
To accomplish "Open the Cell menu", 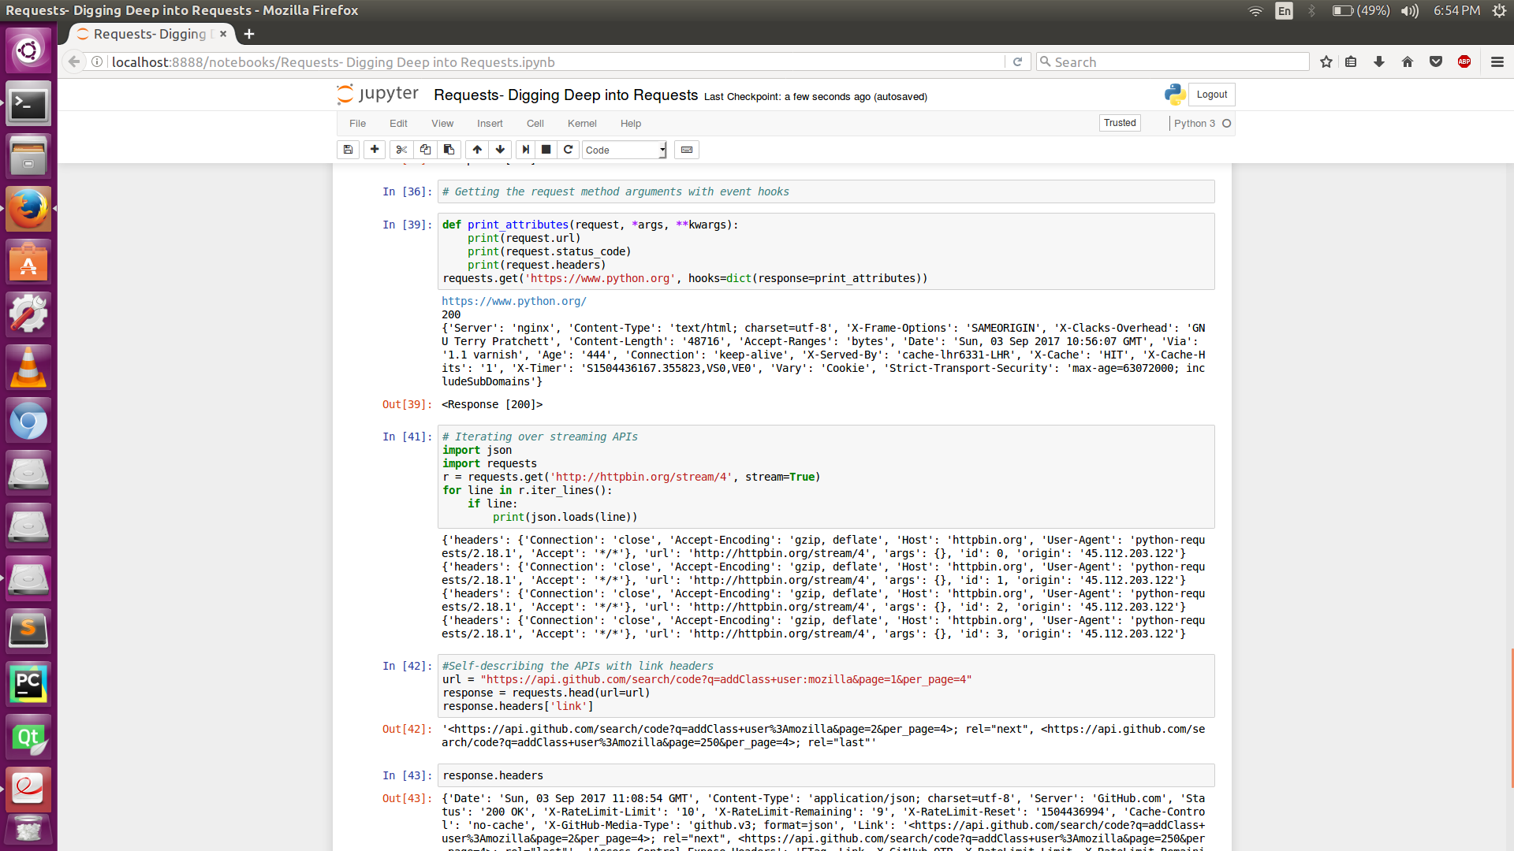I will [535, 124].
